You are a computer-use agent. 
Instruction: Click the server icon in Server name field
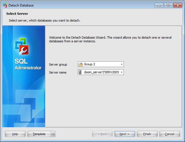[81, 72]
